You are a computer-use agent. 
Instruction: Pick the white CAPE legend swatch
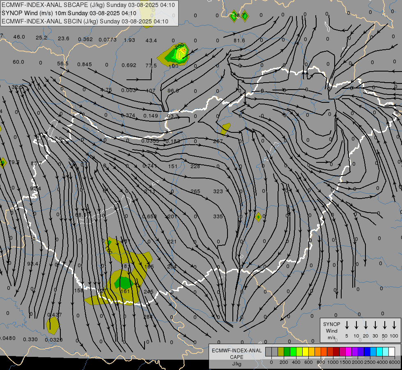tap(391, 352)
